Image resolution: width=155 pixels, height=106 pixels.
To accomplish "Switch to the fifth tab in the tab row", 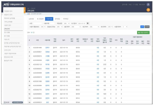I will pyautogui.click(x=66, y=19).
